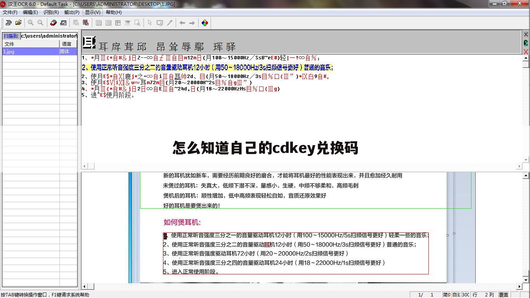Select the pen tool icon
Screen dimensions: 530x298
tap(170, 23)
